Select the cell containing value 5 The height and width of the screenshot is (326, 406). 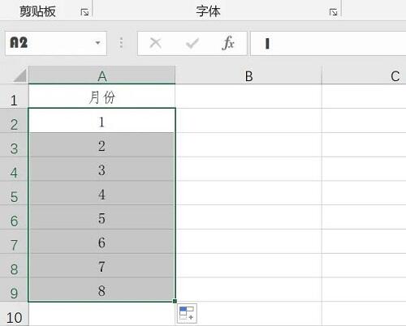click(101, 217)
